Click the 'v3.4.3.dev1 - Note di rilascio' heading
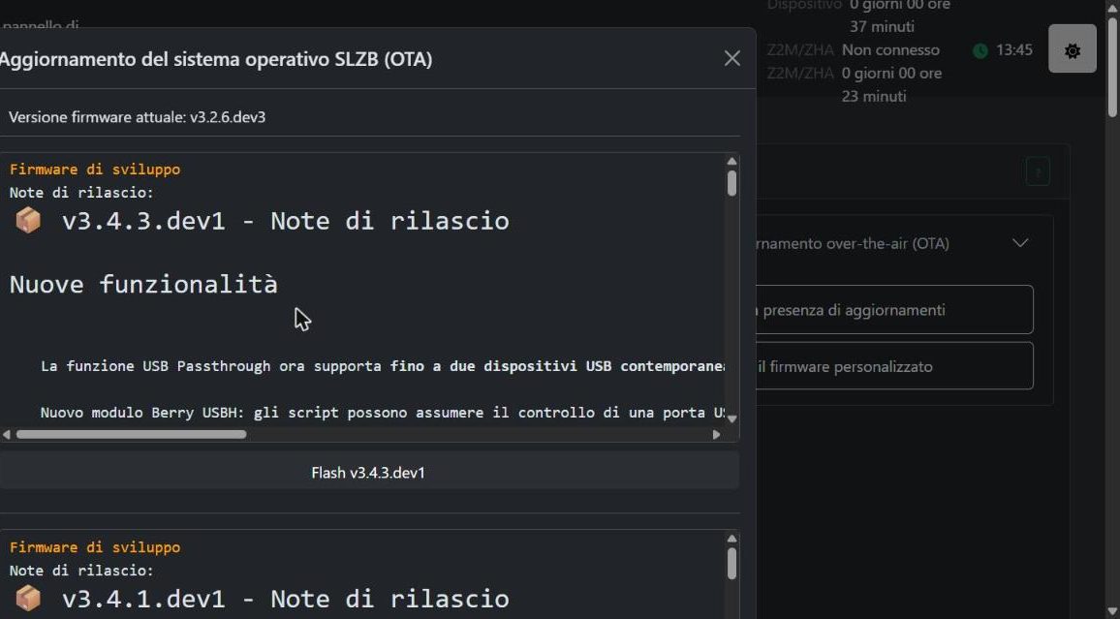 pyautogui.click(x=286, y=221)
